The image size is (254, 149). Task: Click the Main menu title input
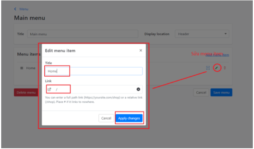(83, 34)
